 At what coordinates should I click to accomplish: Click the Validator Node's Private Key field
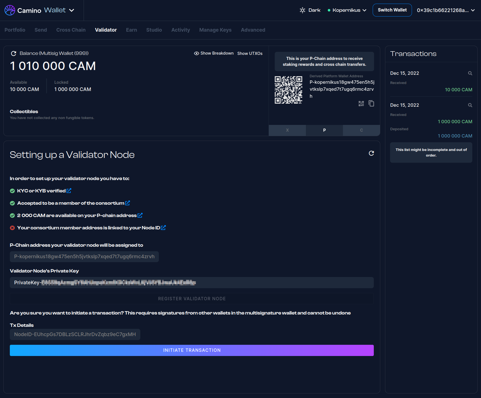[192, 283]
